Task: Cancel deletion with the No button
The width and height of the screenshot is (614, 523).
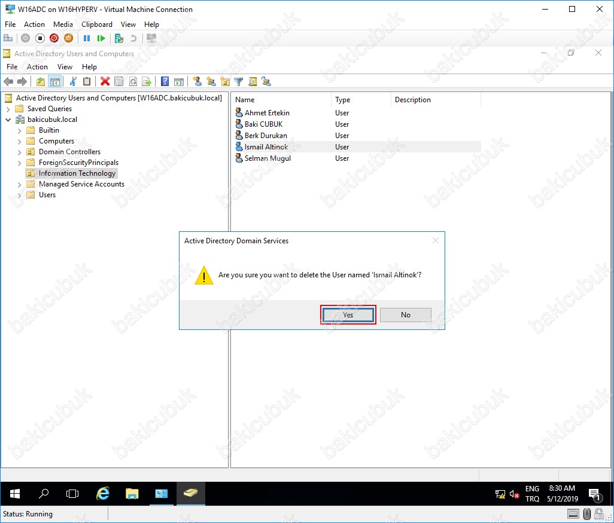Action: pos(405,315)
